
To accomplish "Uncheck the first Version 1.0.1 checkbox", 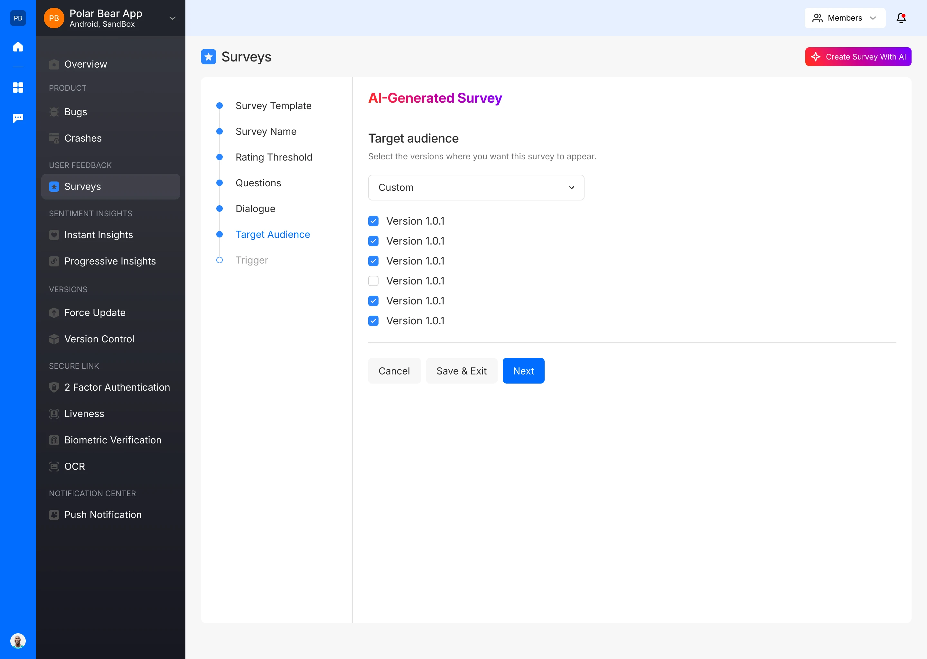I will (x=373, y=221).
